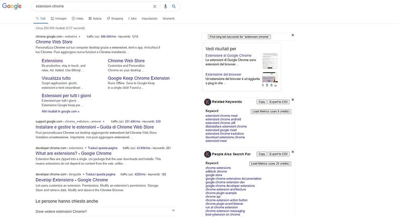Viewport: 399px width, 217px height.
Task: Click keyword estensioni chrome android
Action: [223, 119]
